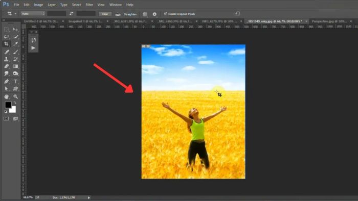Screen dimensions: 358x201
Task: Click the Clear button
Action: (105, 14)
